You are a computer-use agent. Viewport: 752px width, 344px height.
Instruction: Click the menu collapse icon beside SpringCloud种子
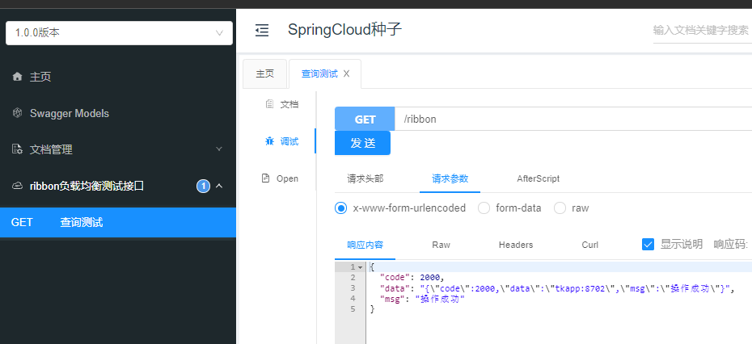[262, 30]
